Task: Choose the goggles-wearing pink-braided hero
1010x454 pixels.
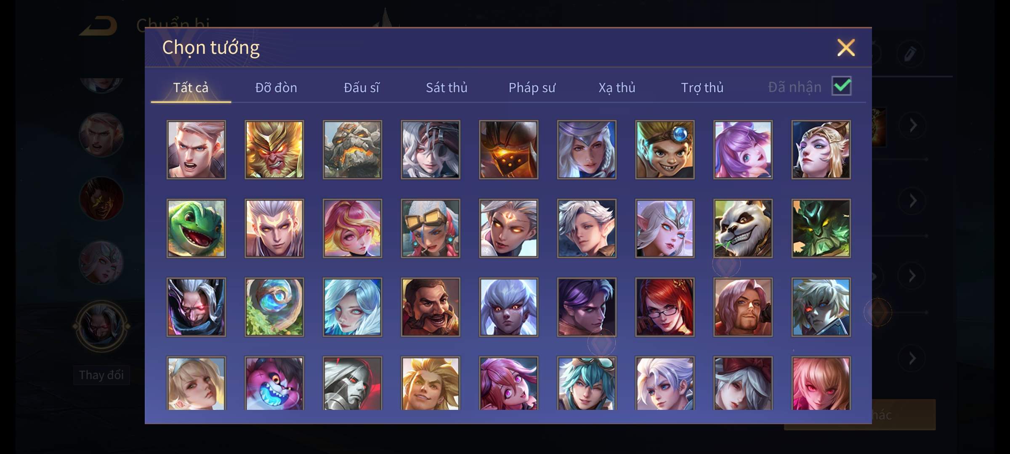Action: pyautogui.click(x=431, y=228)
